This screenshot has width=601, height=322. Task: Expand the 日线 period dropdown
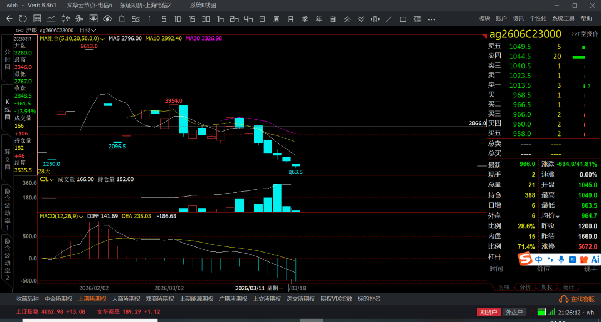(87, 30)
